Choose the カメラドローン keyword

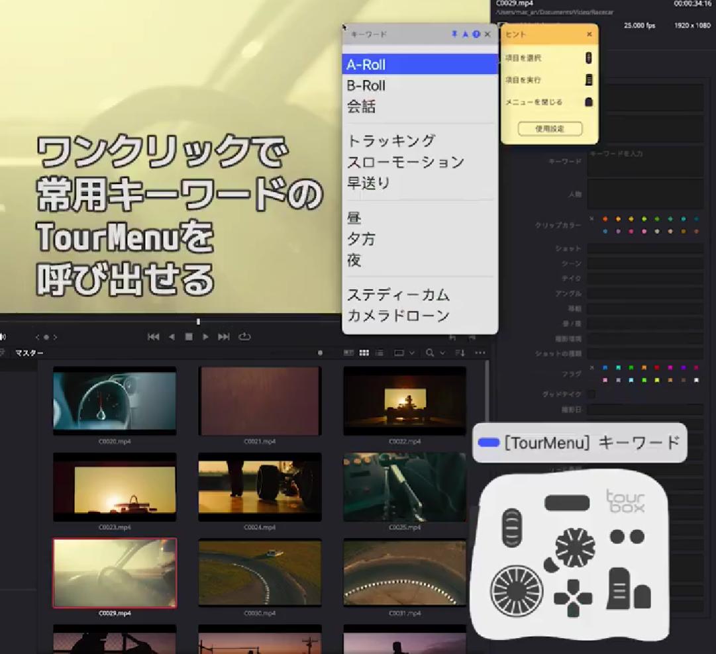420,316
